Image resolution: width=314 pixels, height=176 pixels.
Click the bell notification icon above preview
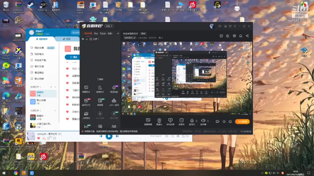[241, 36]
